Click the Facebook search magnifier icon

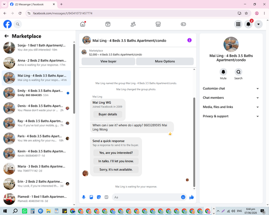click(x=18, y=24)
